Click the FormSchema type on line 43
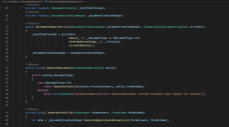This screenshot has width=229, height=127. [x=119, y=113]
